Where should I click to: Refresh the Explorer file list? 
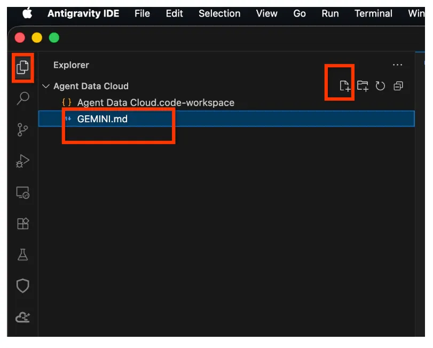click(x=380, y=86)
